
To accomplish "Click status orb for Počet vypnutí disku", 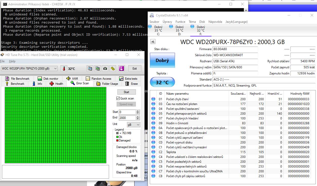I will 153,142.
